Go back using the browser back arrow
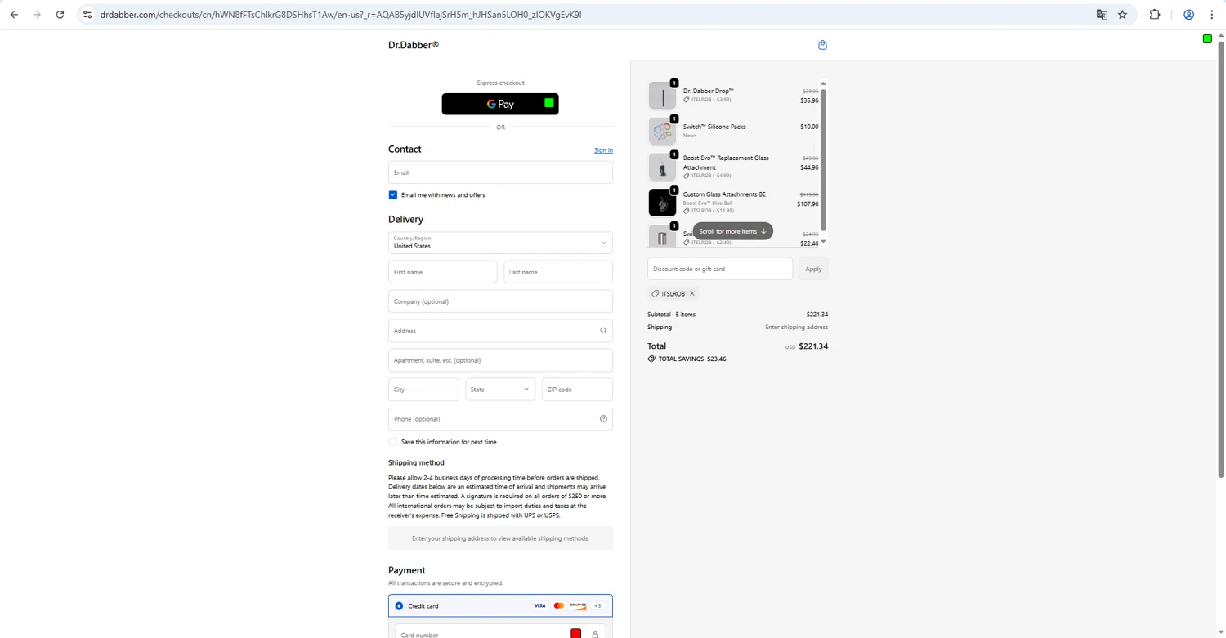The width and height of the screenshot is (1226, 638). [x=14, y=15]
